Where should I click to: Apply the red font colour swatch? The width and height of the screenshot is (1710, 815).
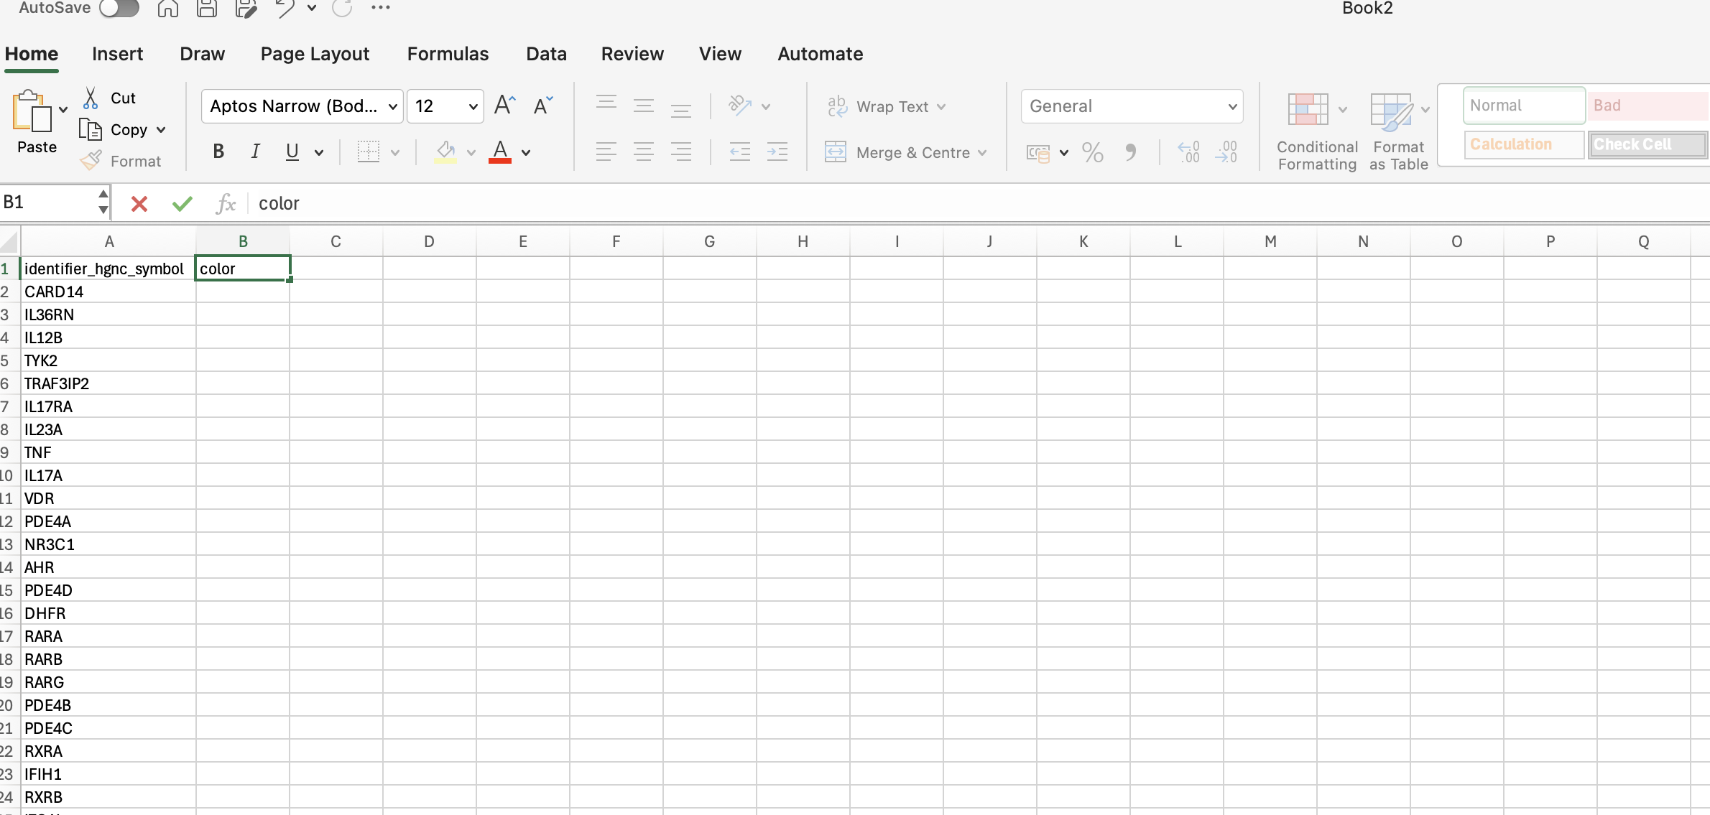(500, 152)
